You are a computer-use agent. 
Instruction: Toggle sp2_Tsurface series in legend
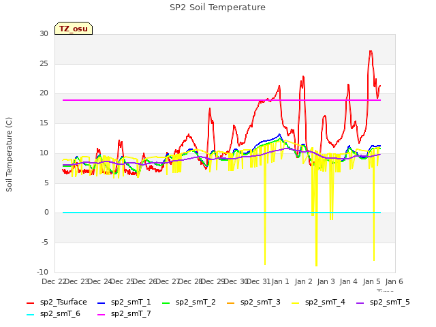point(57,302)
